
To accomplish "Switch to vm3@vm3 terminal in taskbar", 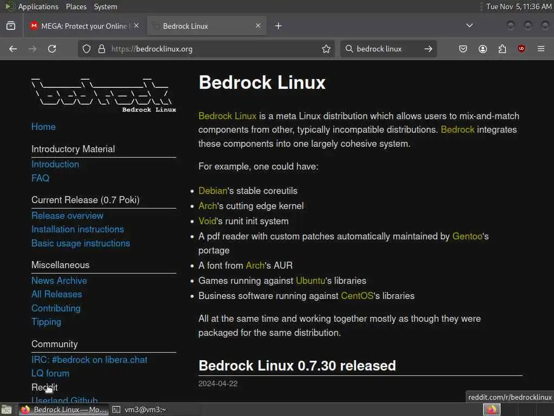I will click(140, 409).
